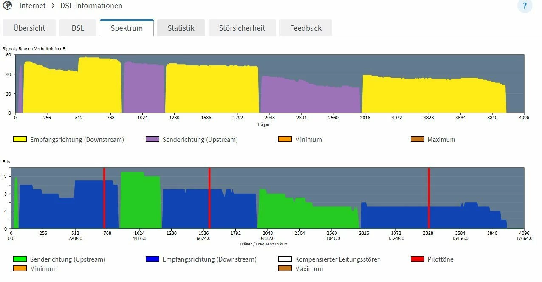Click the yellow Empfangsrichtung (Downstream) swatch
542x282 pixels.
[20, 139]
